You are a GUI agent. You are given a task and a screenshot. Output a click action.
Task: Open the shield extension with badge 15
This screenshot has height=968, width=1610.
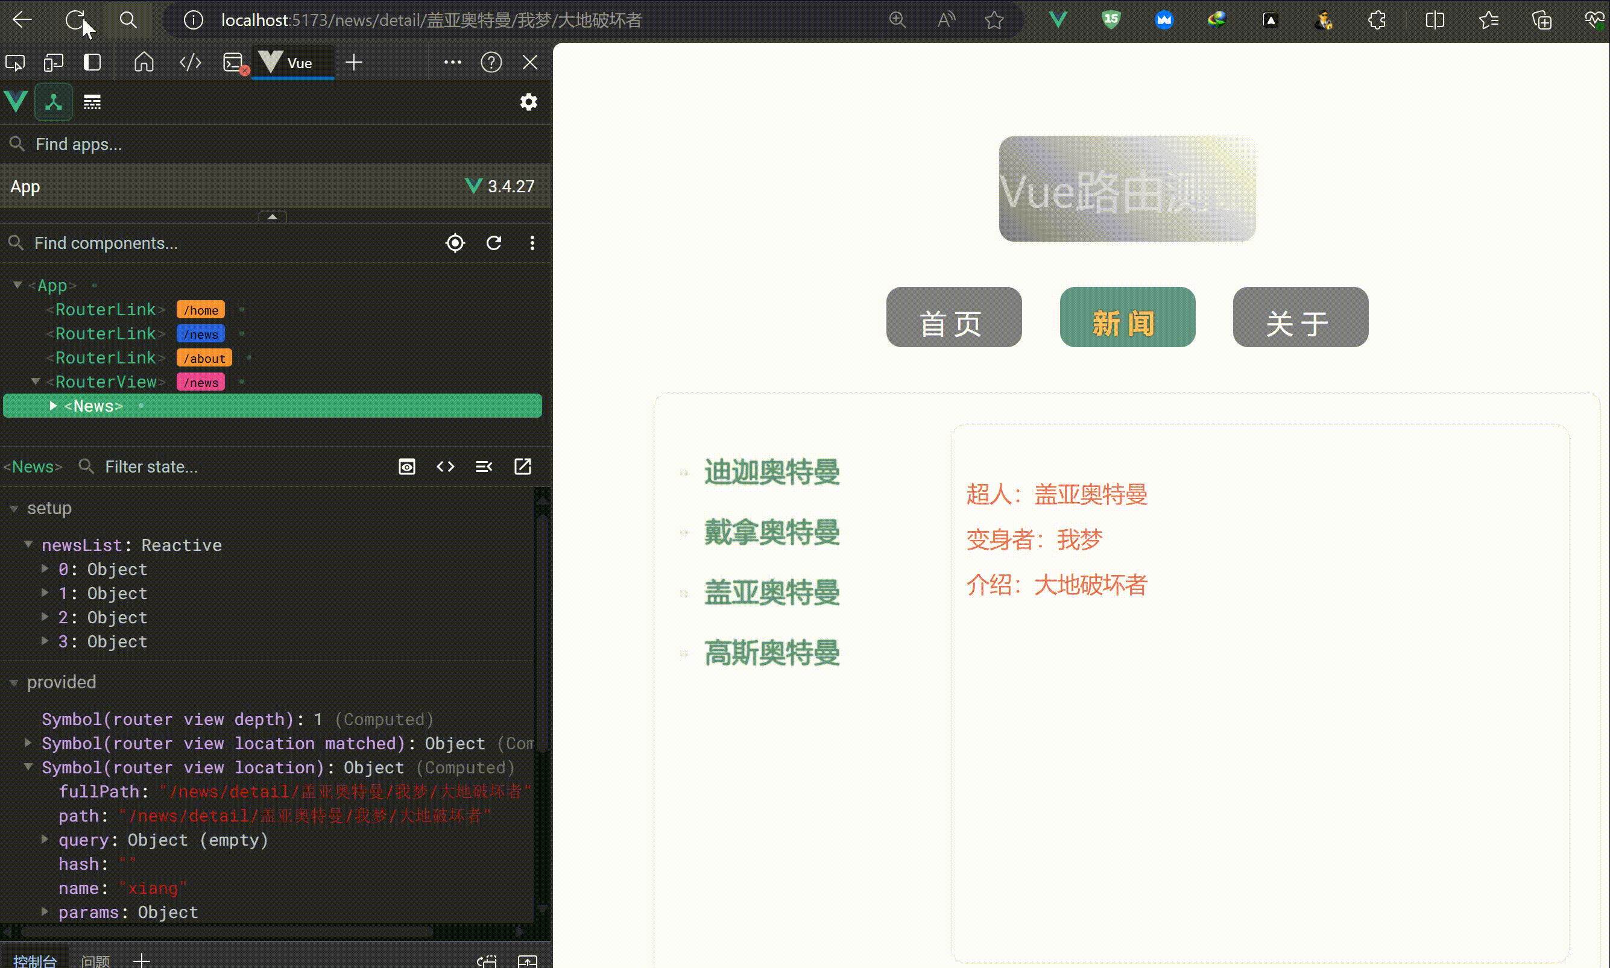[x=1111, y=20]
